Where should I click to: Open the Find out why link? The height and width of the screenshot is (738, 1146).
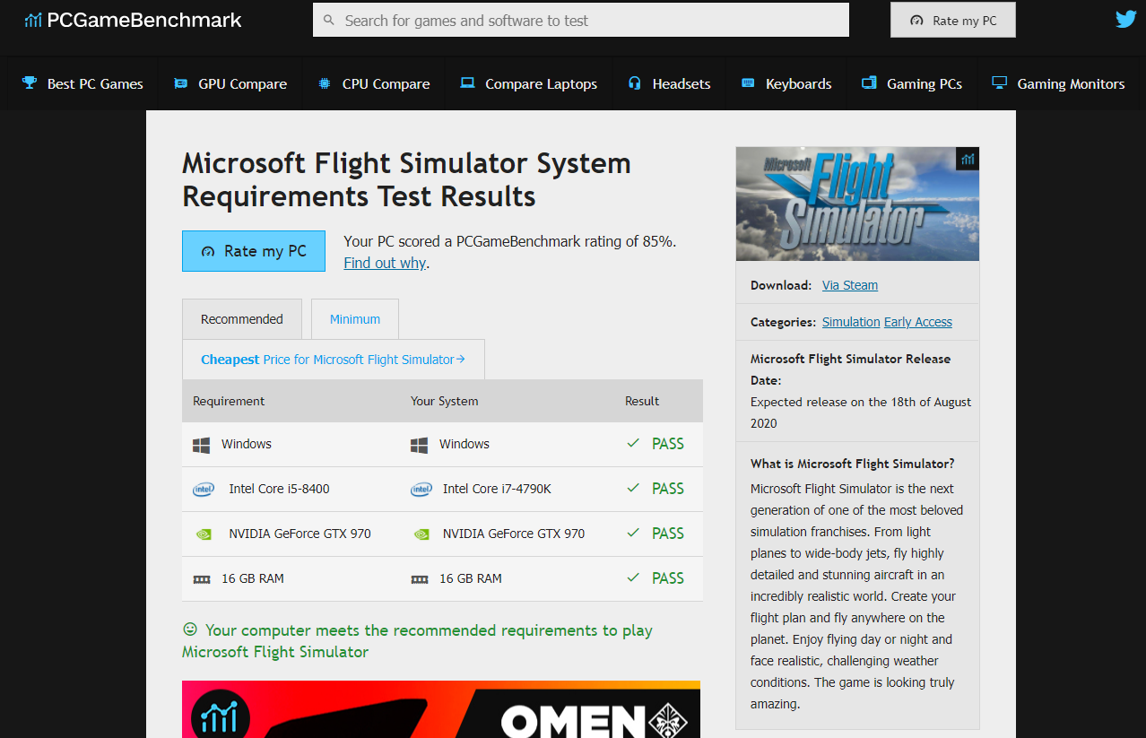(385, 263)
